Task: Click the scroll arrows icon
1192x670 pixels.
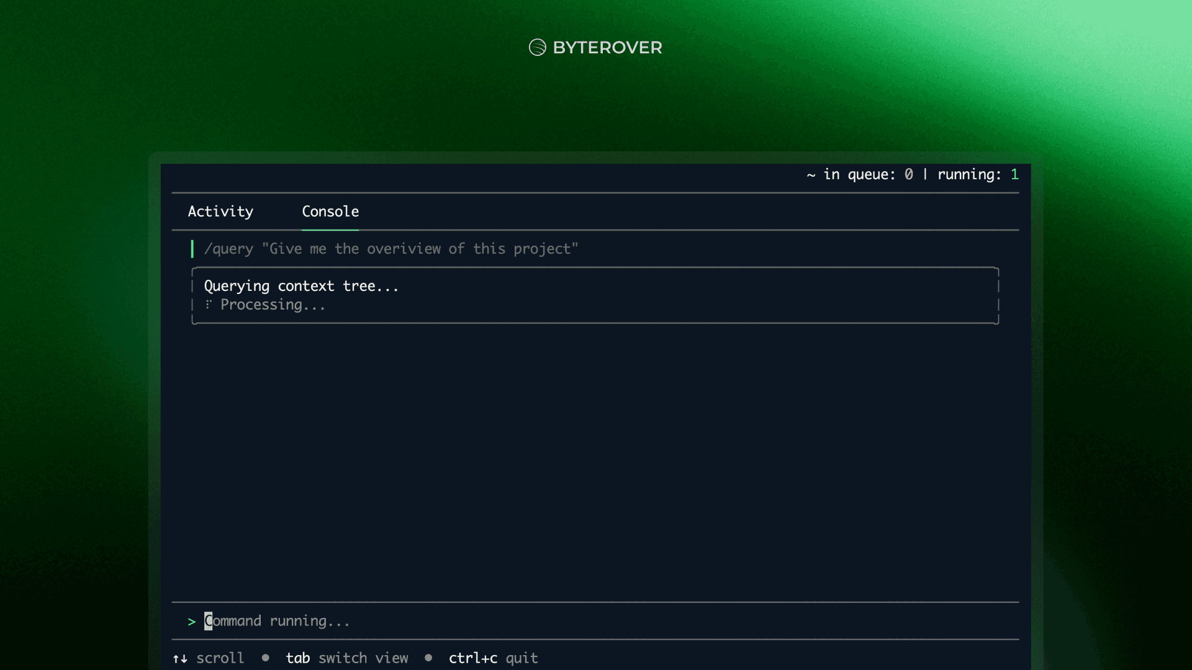Action: (180, 658)
